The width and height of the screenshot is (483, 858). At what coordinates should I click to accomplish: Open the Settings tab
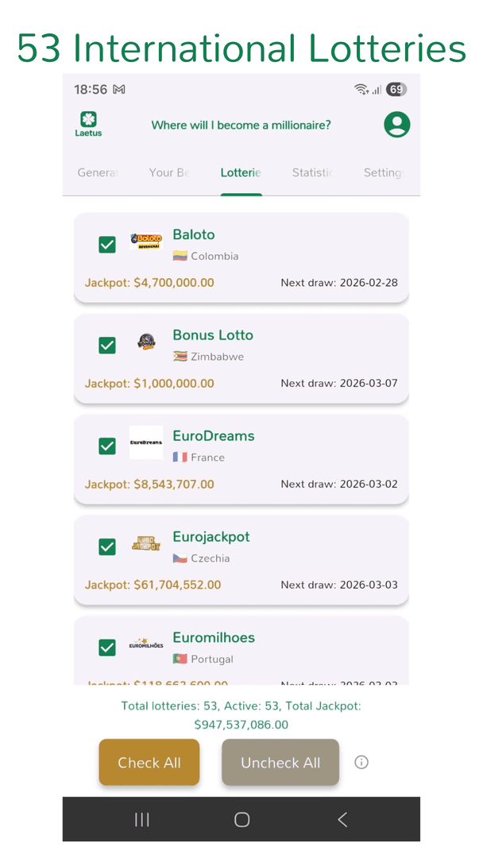[384, 172]
